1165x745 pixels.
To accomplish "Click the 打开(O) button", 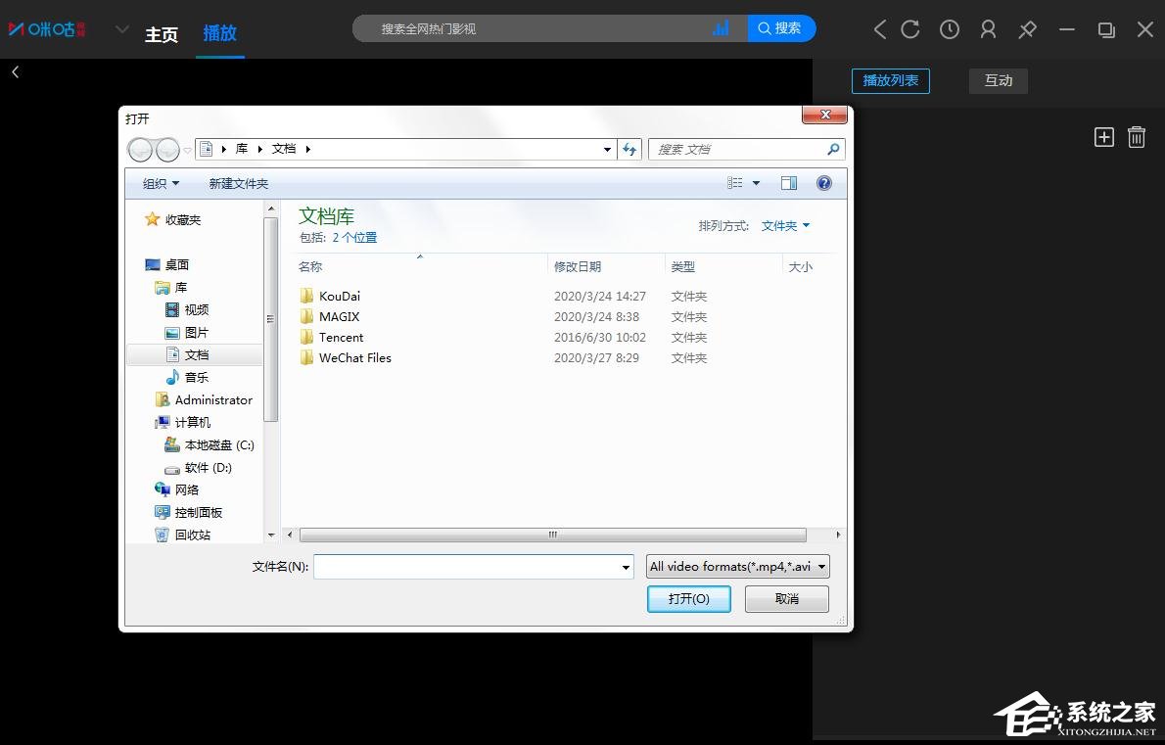I will click(x=688, y=598).
